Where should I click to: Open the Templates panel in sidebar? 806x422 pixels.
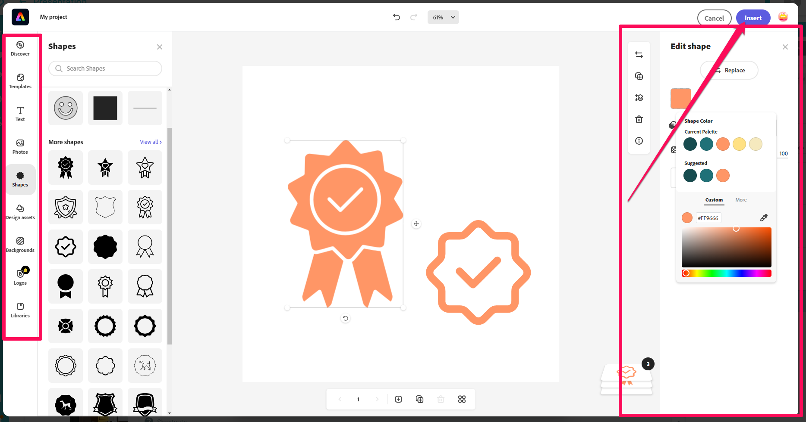click(20, 81)
